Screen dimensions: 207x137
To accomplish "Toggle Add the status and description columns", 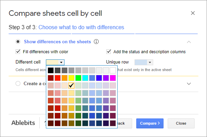I will point(109,52).
